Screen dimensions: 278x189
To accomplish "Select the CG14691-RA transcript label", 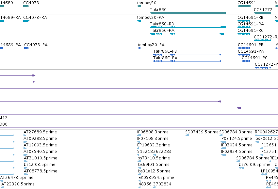I will point(251,24).
